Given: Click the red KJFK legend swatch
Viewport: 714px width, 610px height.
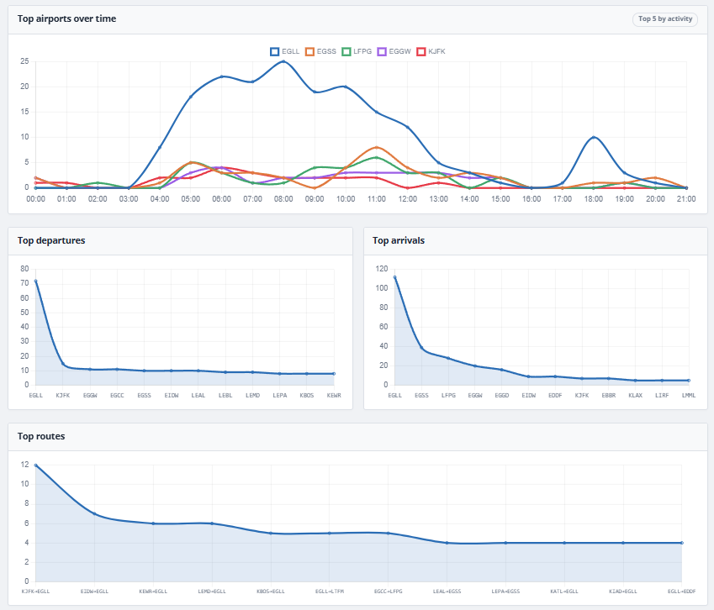Looking at the screenshot, I should [420, 51].
